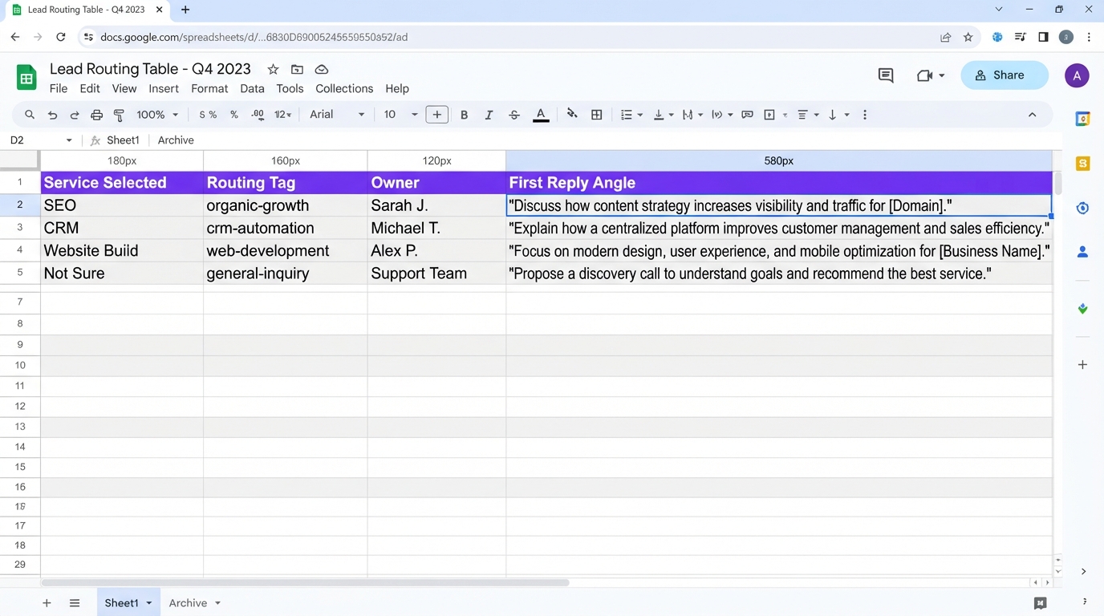Decrease decimal places button

click(258, 115)
